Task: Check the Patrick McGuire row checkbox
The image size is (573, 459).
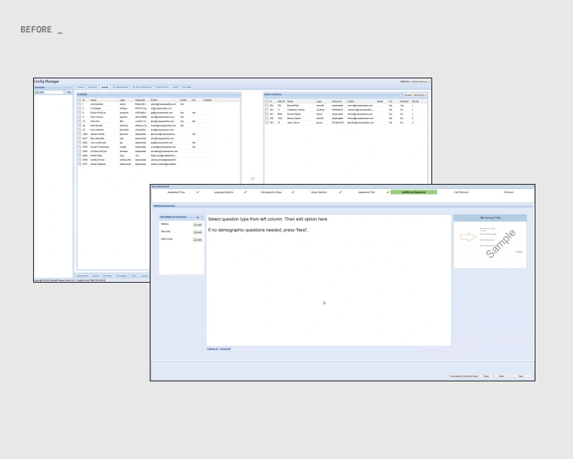Action: click(79, 113)
